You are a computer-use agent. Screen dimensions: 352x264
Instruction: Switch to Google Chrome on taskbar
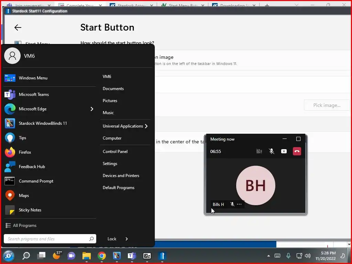click(102, 256)
